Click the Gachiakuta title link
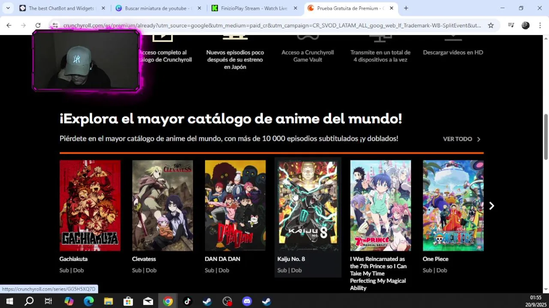549x308 pixels. [x=73, y=259]
